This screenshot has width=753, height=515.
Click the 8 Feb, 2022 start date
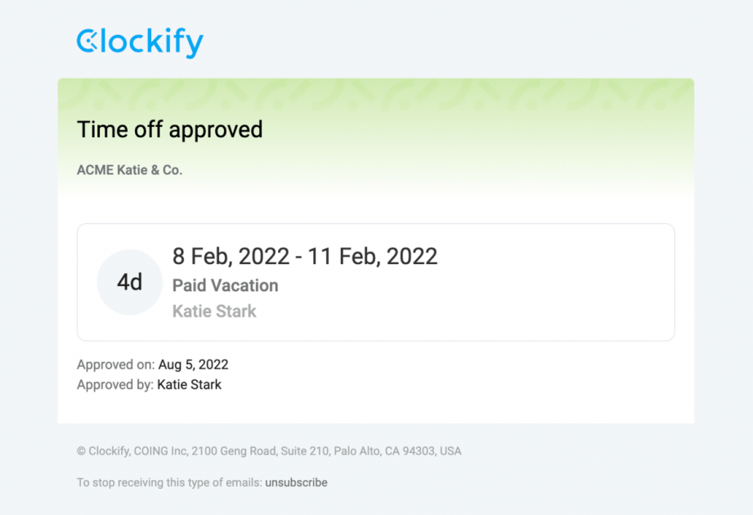point(231,257)
